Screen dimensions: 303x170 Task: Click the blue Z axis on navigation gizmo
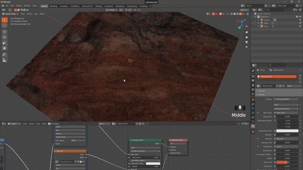coord(242,22)
